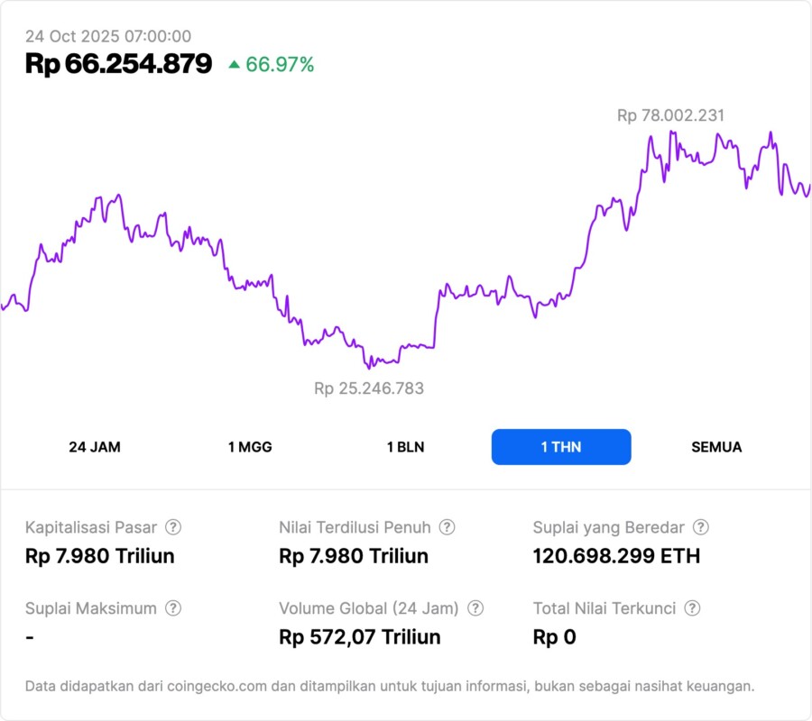Click the current price Rp 66.254.879
Viewport: 812px width, 721px height.
click(x=118, y=63)
